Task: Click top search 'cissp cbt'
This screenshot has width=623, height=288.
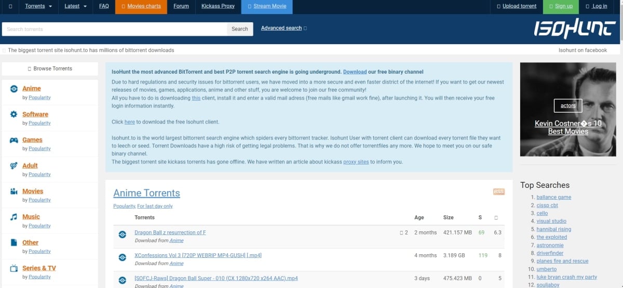Action: [547, 205]
